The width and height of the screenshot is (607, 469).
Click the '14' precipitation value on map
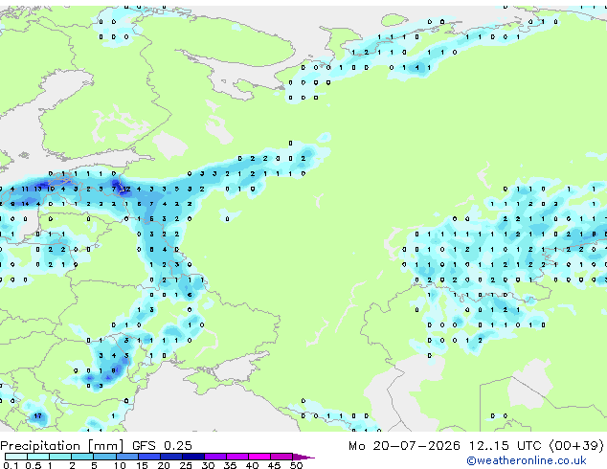[x=25, y=204]
